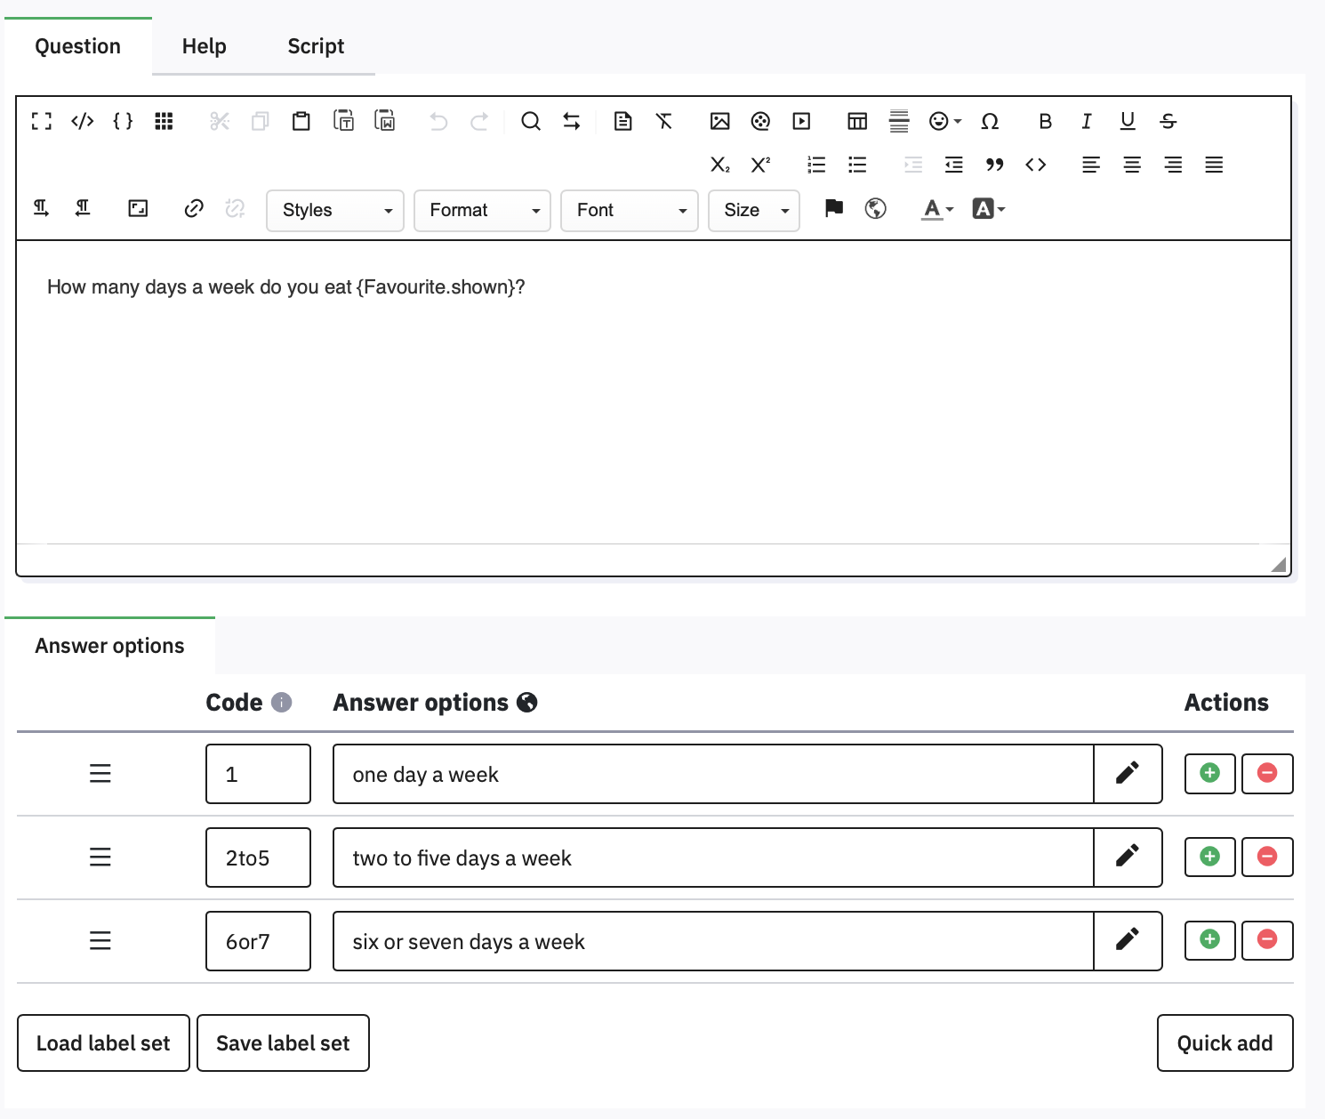Open the Font dropdown

(x=629, y=211)
